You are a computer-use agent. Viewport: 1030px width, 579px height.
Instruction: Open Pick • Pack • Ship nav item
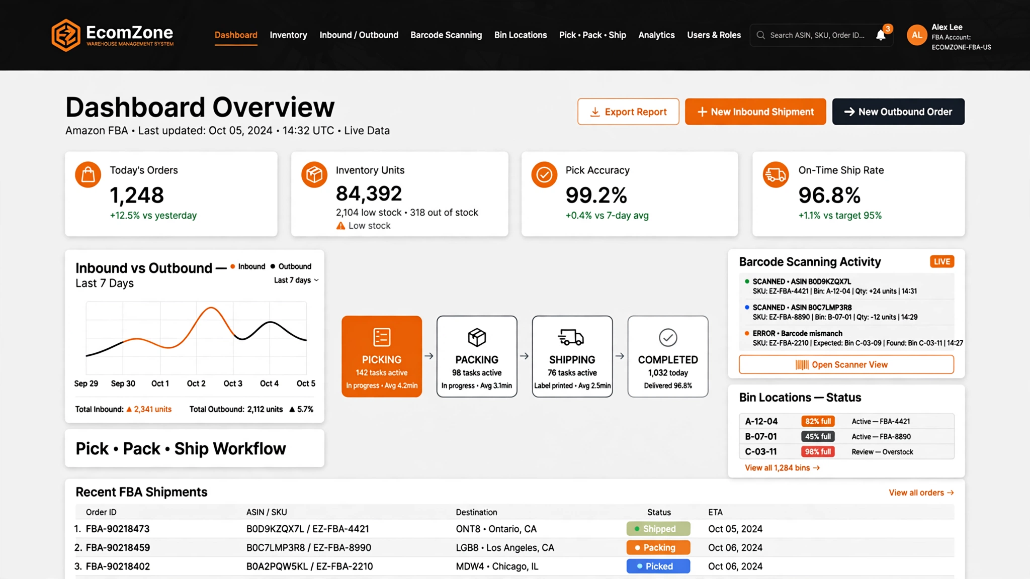[x=592, y=35]
